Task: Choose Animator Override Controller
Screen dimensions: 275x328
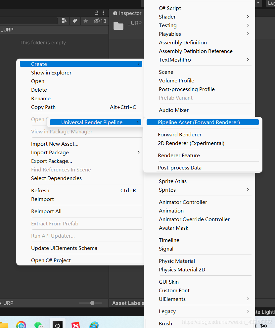Action: [200, 219]
